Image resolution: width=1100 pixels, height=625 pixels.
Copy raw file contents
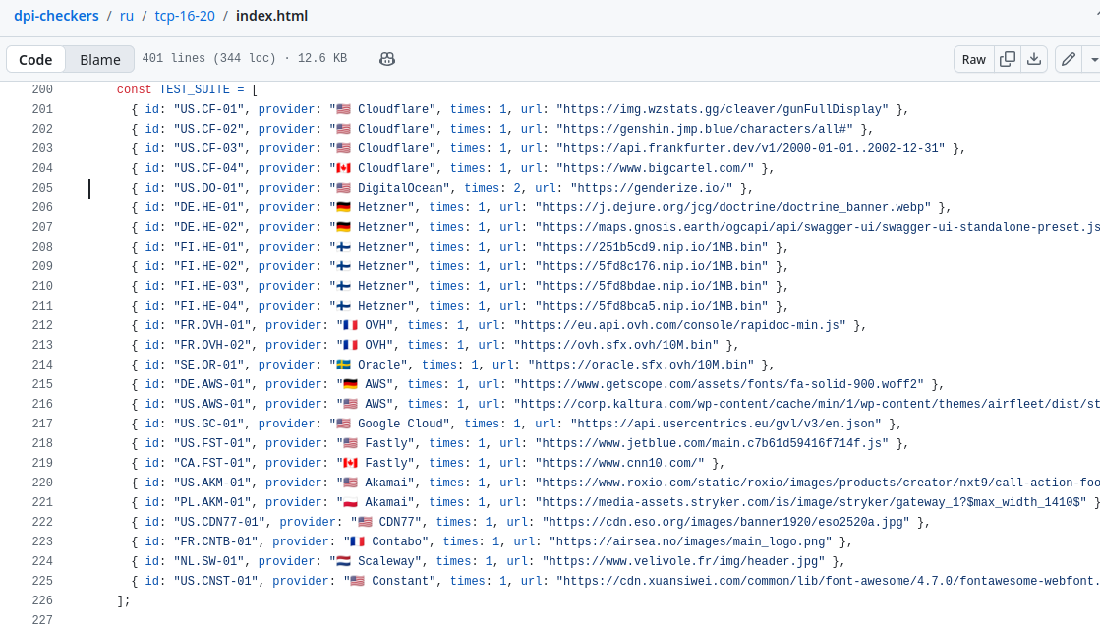point(1007,59)
